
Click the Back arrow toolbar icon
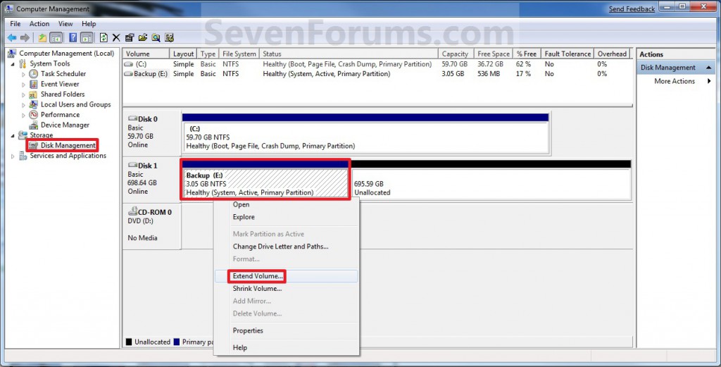pos(12,38)
